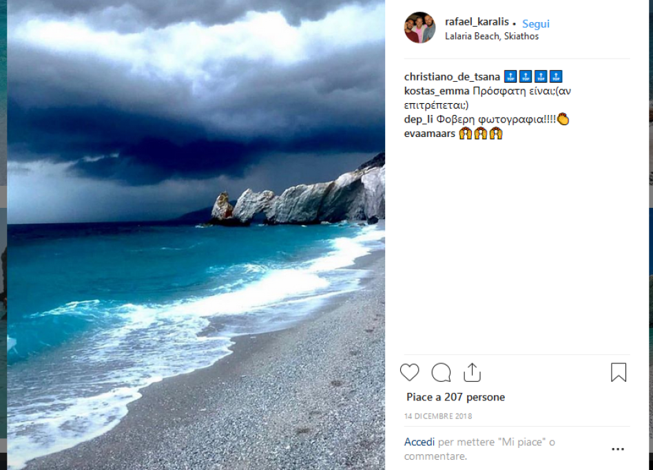Click the 14 DICEMBRE 2018 date link
The width and height of the screenshot is (653, 470).
click(x=438, y=416)
